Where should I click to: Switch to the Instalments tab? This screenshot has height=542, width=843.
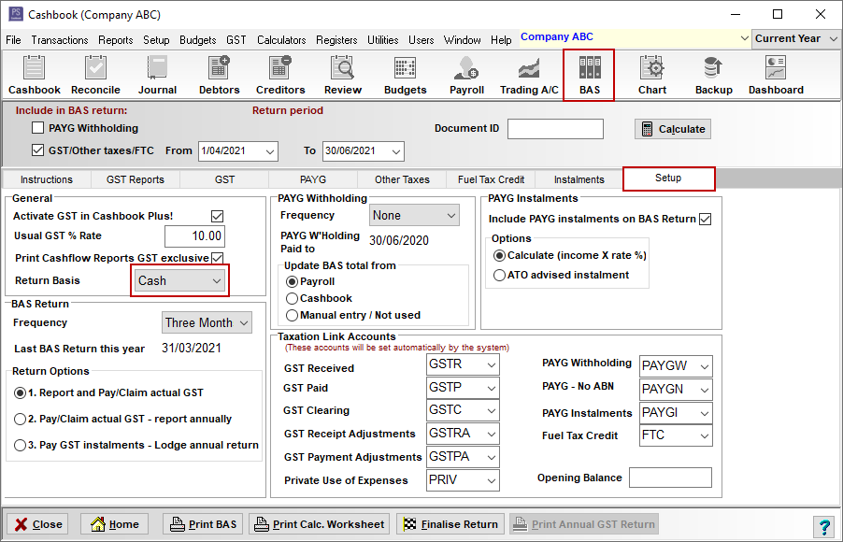pos(579,179)
